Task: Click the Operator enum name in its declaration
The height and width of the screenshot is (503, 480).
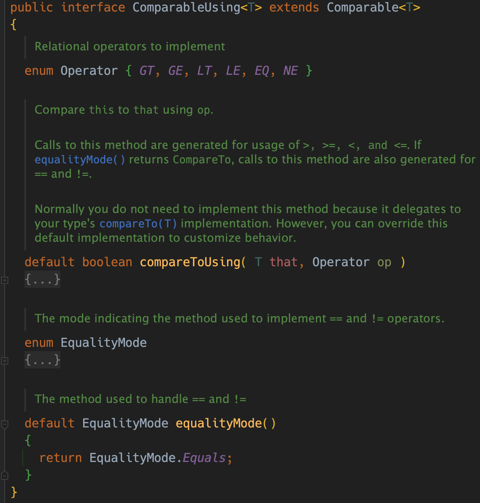Action: click(x=89, y=71)
